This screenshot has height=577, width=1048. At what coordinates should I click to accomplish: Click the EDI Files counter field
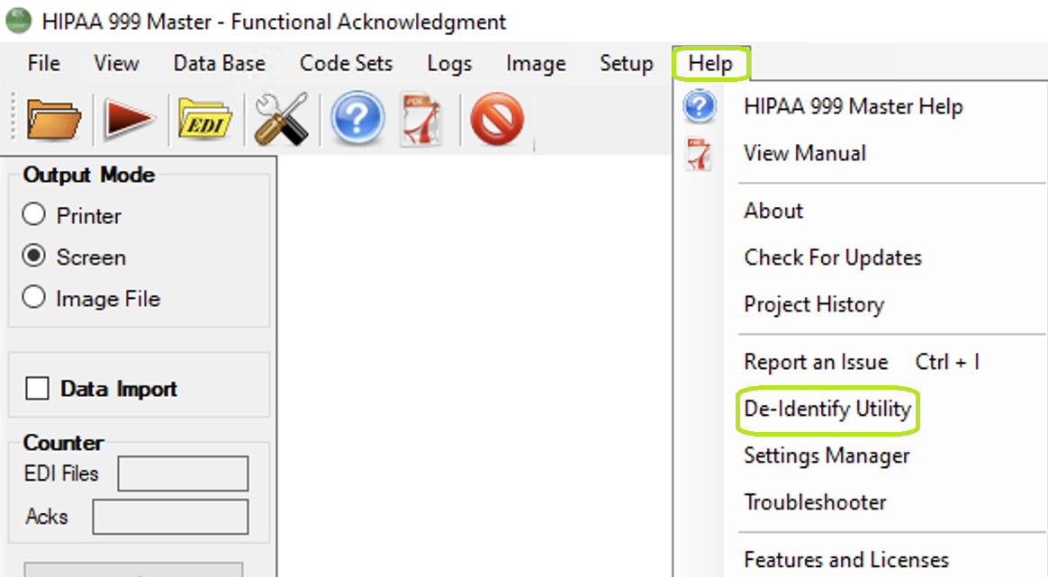coord(183,473)
